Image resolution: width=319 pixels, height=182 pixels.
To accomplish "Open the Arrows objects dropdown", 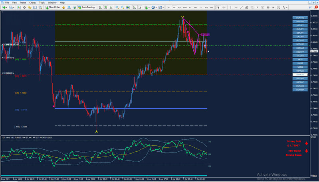I will tap(285, 8).
